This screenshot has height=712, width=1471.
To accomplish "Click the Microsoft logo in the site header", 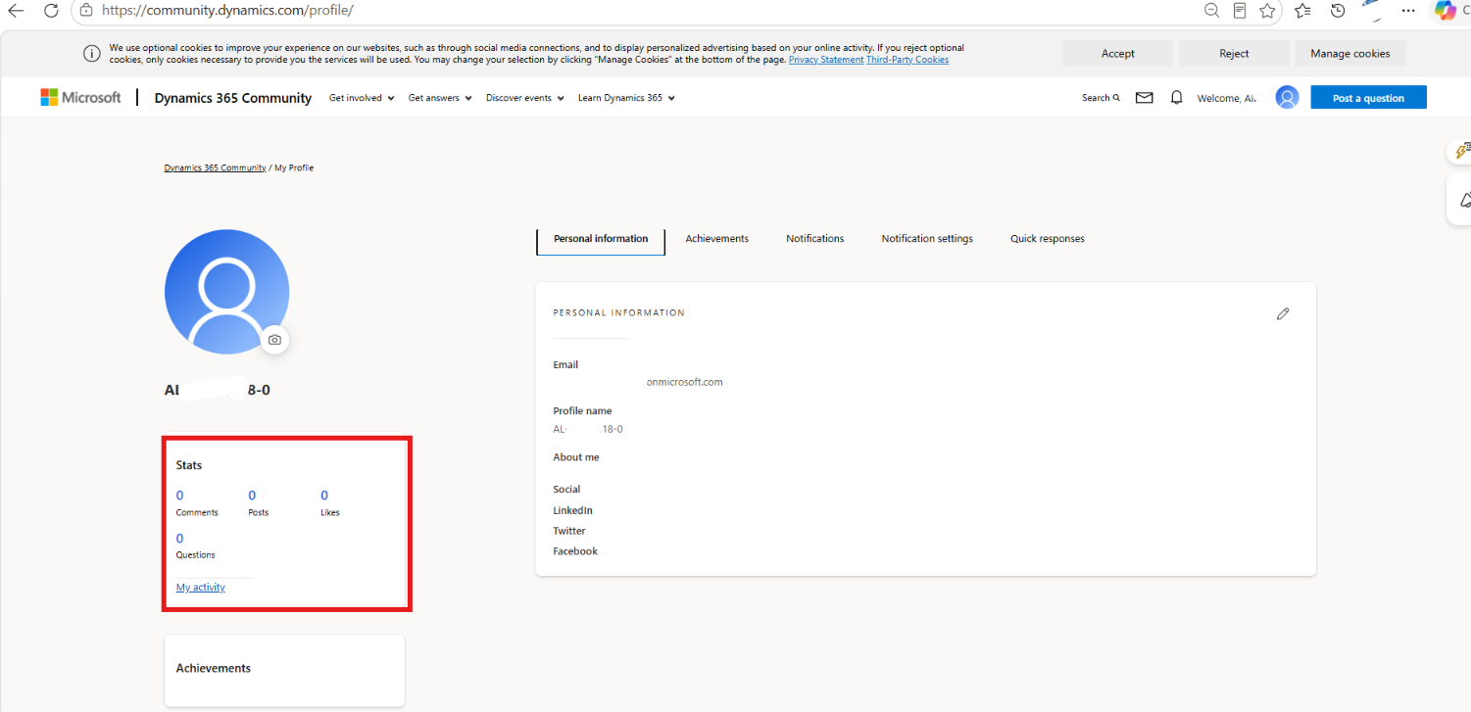I will coord(80,97).
